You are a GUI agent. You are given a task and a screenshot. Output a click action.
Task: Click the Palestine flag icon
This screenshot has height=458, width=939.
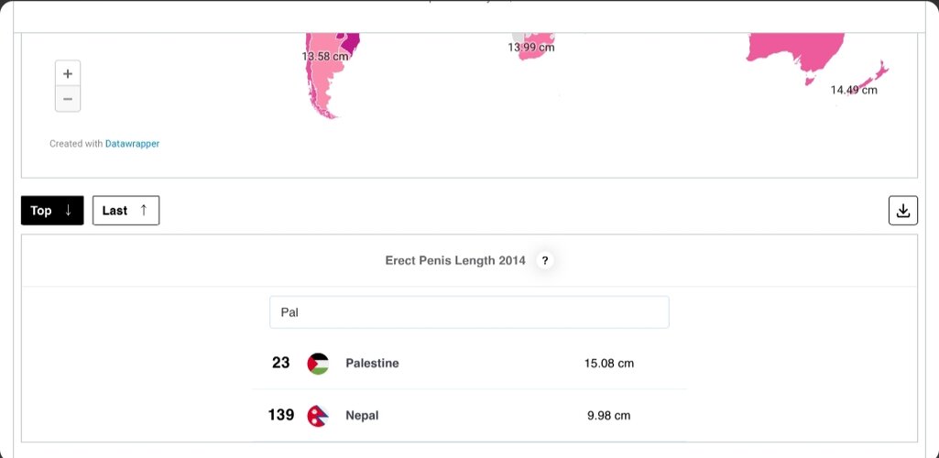[x=318, y=364]
